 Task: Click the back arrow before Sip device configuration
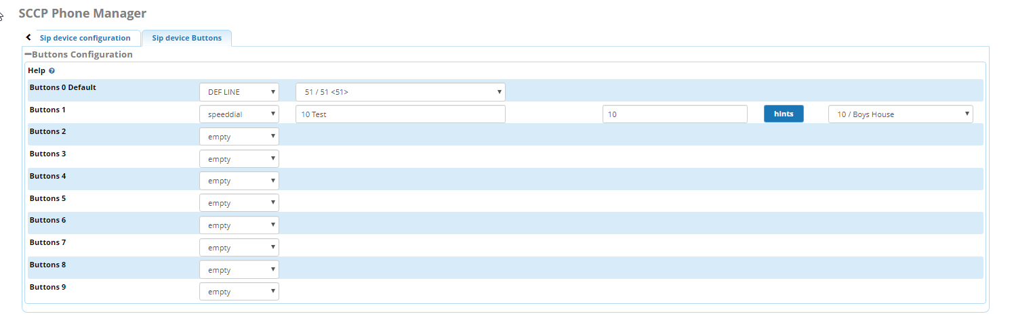[28, 37]
